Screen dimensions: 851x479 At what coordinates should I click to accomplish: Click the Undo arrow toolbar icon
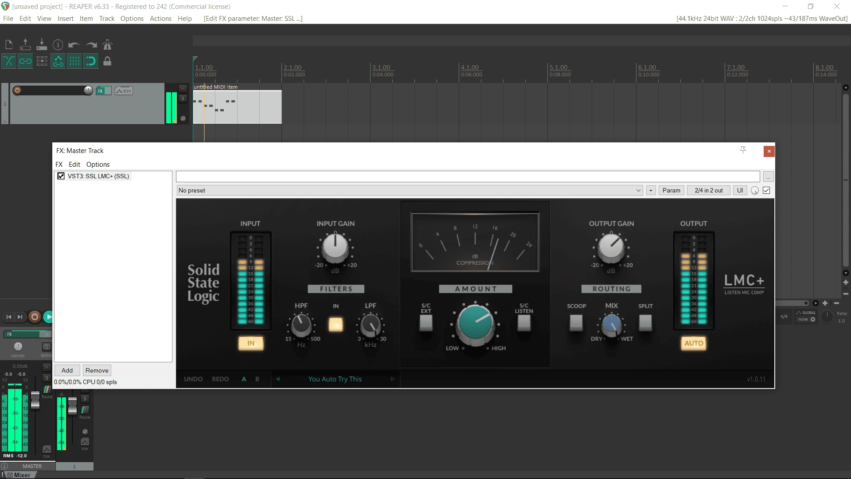click(x=74, y=45)
